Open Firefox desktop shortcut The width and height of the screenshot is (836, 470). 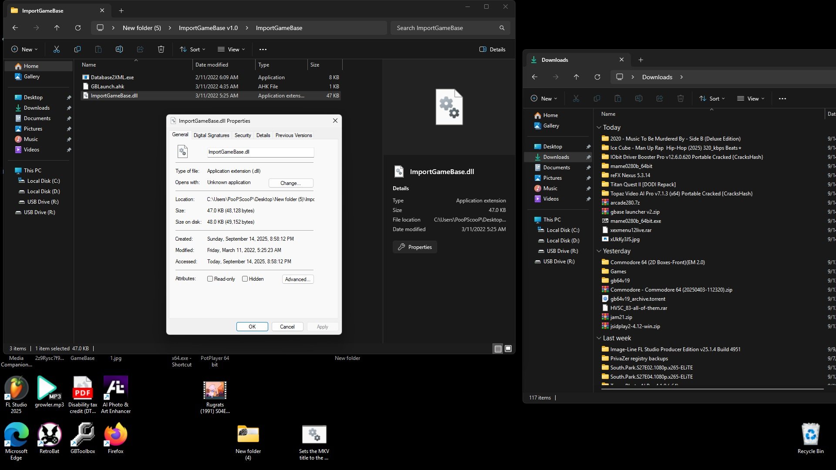pyautogui.click(x=116, y=439)
